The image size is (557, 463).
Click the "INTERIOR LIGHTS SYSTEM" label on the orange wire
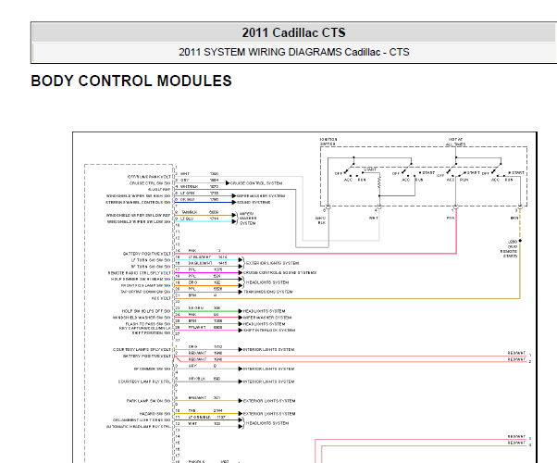pos(268,350)
